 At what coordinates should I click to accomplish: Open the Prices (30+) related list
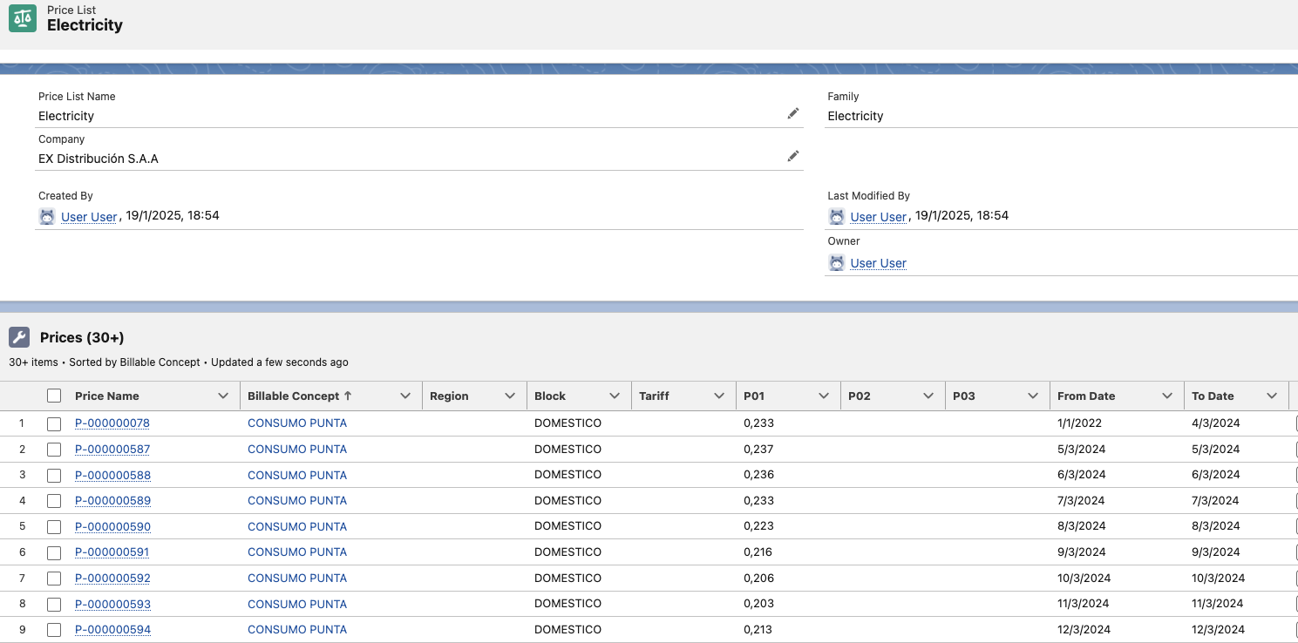(82, 337)
